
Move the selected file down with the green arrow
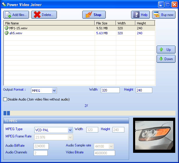[161, 59]
